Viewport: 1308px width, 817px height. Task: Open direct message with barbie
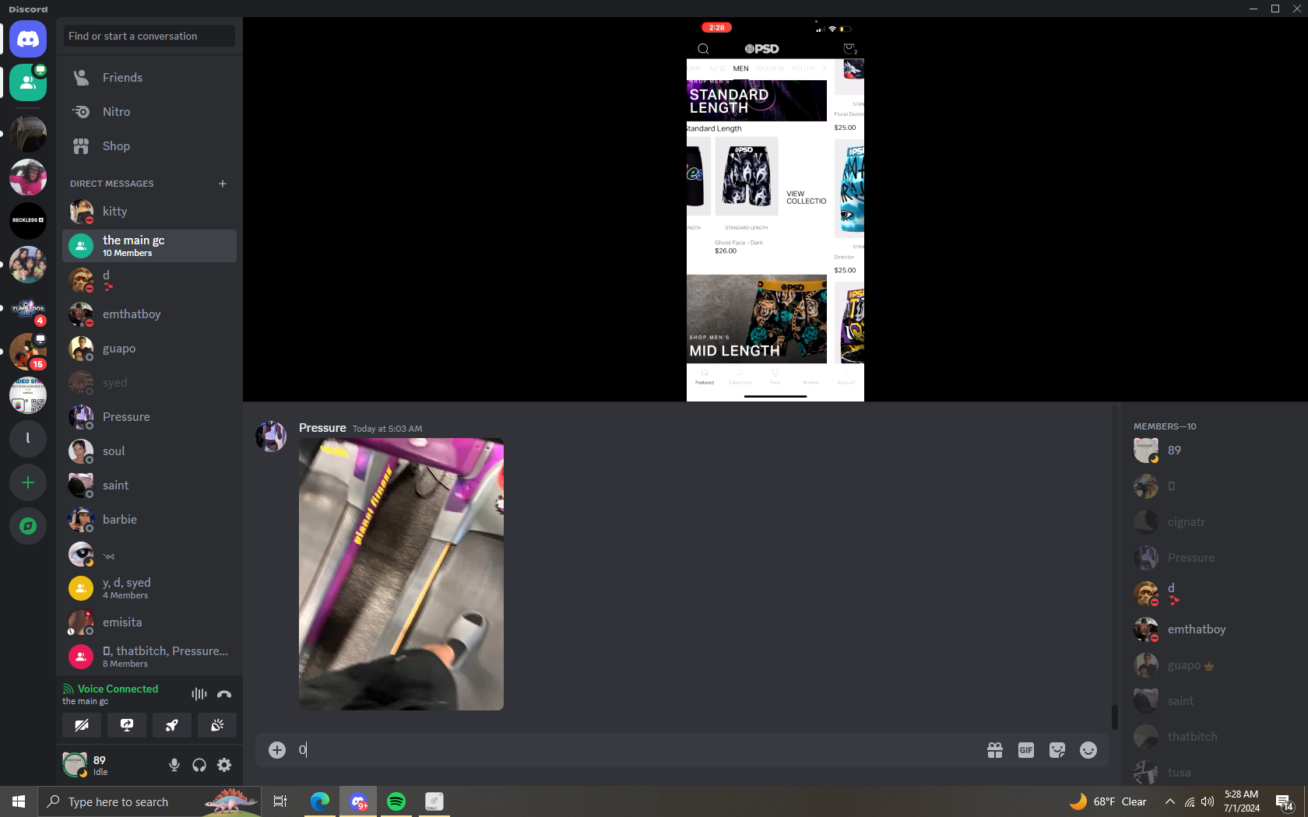point(149,520)
